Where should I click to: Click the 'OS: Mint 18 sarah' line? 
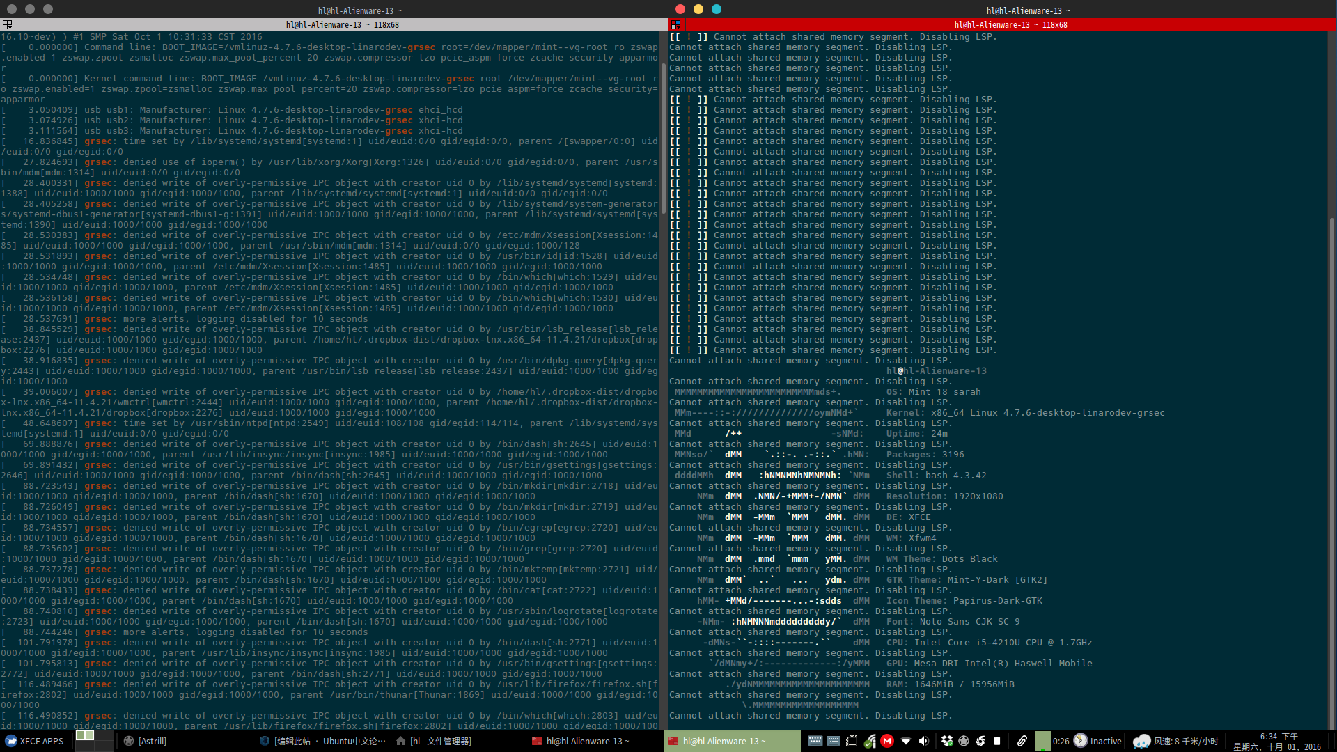click(x=934, y=392)
